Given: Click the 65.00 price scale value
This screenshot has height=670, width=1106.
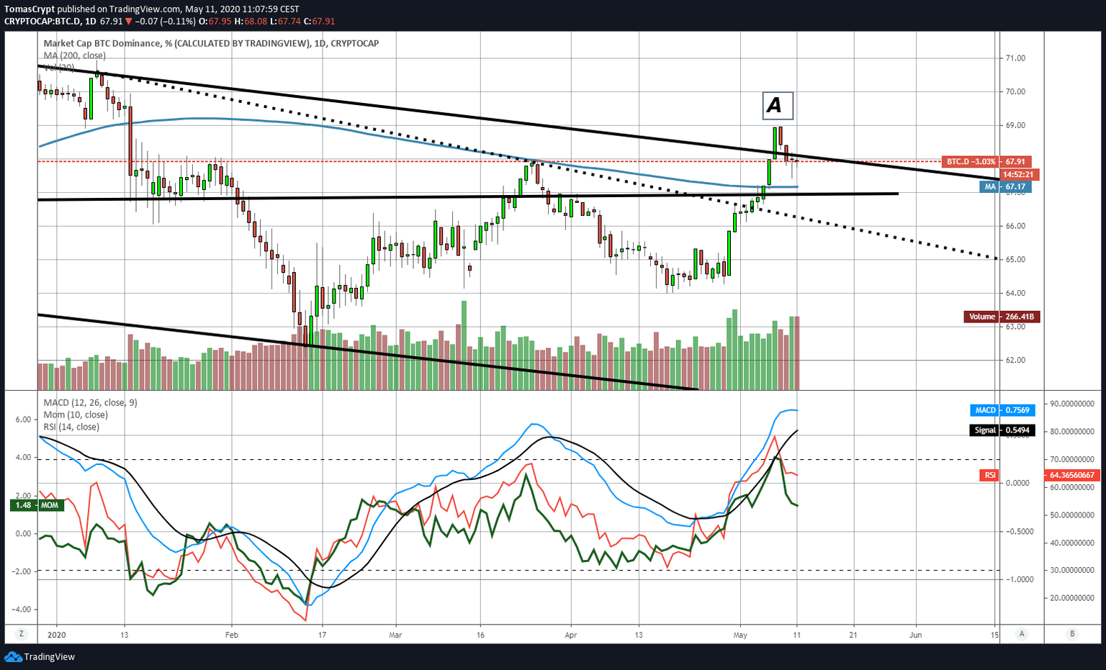Looking at the screenshot, I should (x=1015, y=260).
